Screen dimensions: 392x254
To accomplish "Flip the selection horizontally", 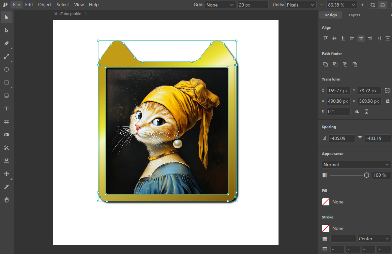I will click(357, 112).
